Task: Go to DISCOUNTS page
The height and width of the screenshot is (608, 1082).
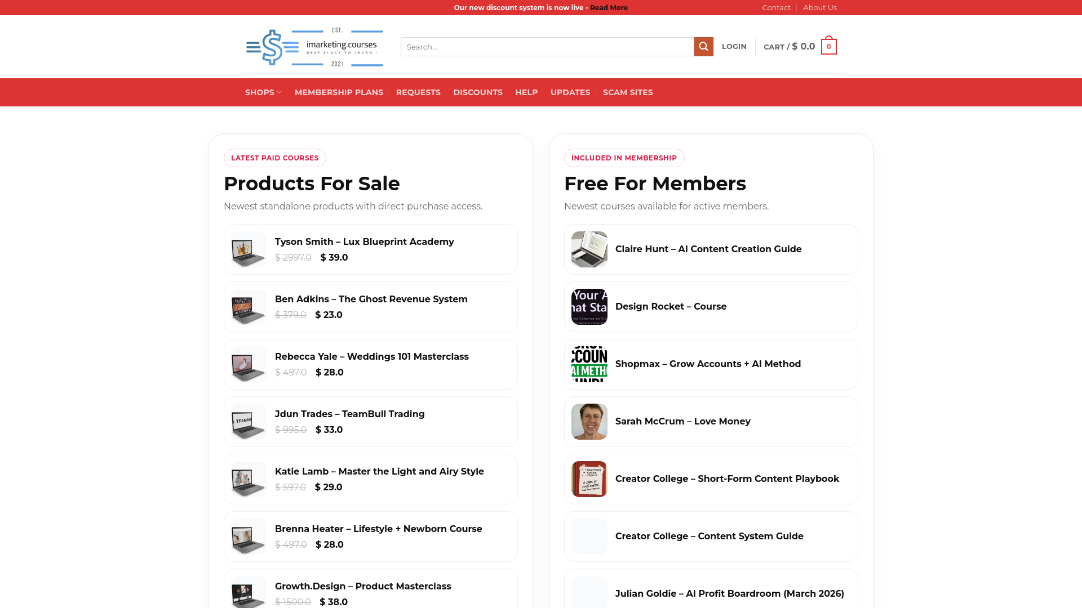Action: (478, 92)
